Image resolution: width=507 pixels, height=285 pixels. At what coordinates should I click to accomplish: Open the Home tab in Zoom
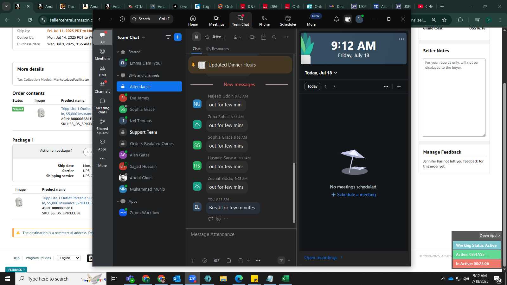[193, 21]
